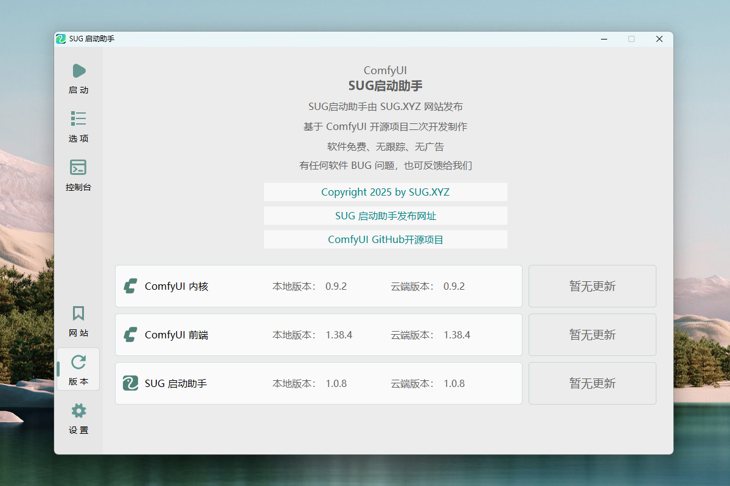Open 设置 gear icon
This screenshot has height=486, width=730.
pyautogui.click(x=78, y=411)
